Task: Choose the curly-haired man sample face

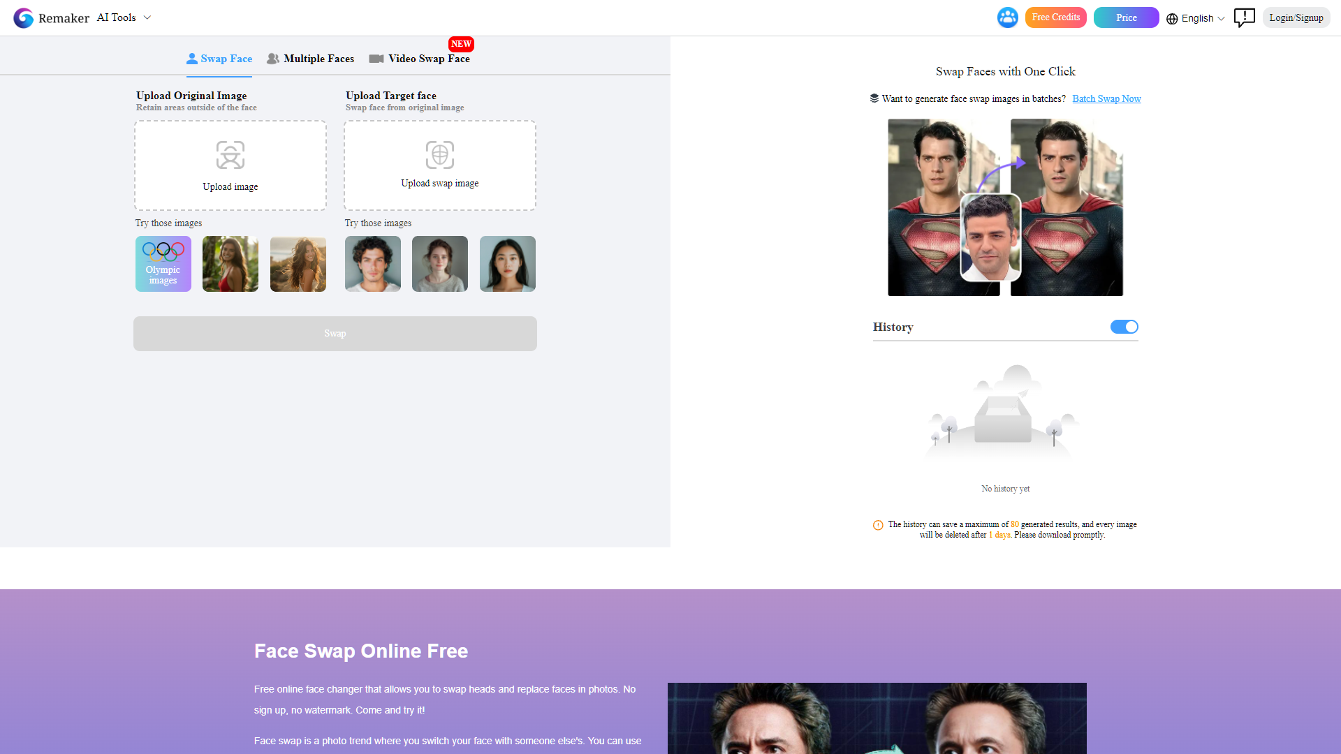Action: click(372, 264)
